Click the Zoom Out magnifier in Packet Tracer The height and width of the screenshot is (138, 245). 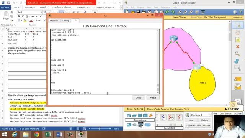click(x=191, y=12)
